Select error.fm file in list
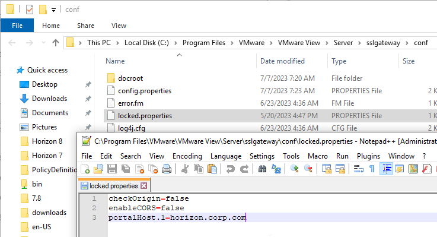 coord(130,103)
